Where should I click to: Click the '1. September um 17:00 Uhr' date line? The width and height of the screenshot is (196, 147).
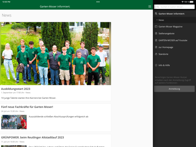pyautogui.click(x=16, y=93)
